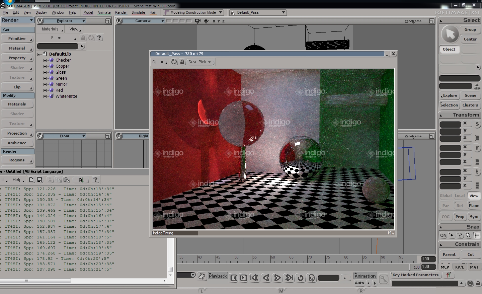Image resolution: width=482 pixels, height=294 pixels.
Task: Click the snap to point icon
Action: (452, 235)
